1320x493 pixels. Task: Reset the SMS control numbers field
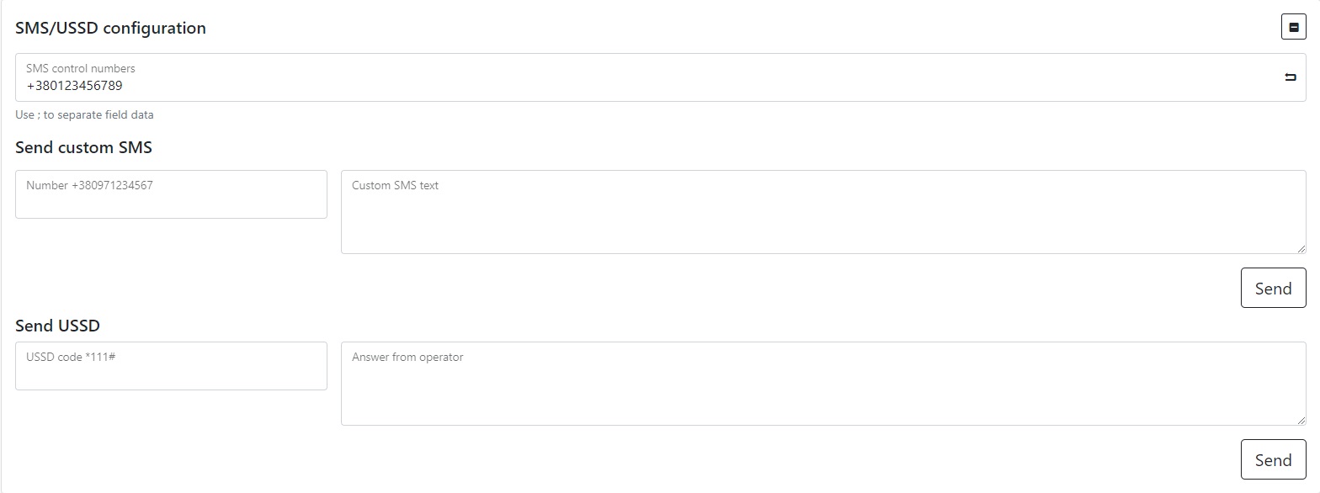(1290, 77)
